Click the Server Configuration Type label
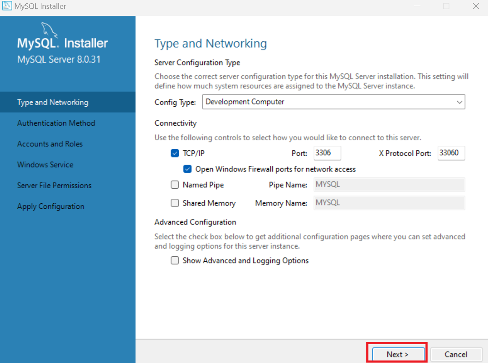The image size is (488, 363). (x=197, y=63)
